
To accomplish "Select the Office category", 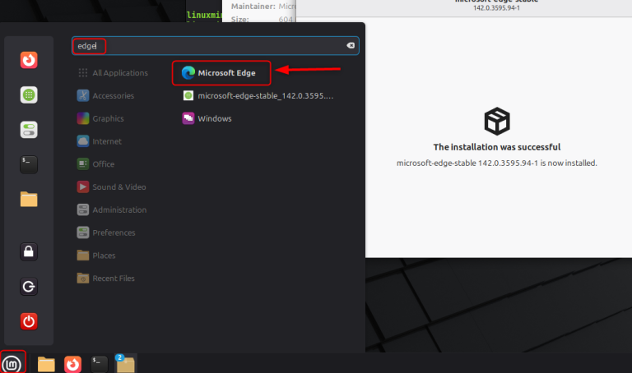I will (x=96, y=164).
